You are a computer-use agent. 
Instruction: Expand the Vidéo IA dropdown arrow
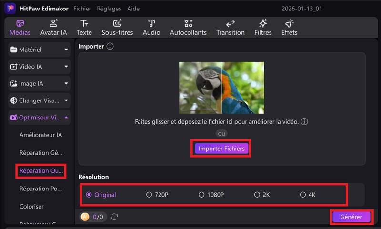point(66,67)
